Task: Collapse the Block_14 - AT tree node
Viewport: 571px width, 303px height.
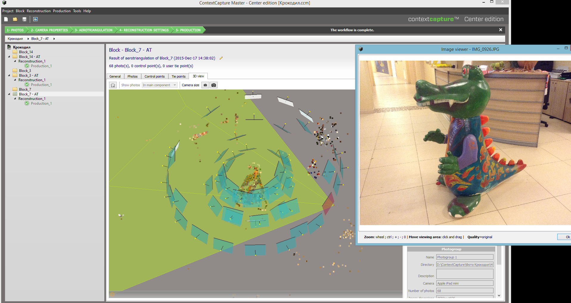Action: (9, 56)
